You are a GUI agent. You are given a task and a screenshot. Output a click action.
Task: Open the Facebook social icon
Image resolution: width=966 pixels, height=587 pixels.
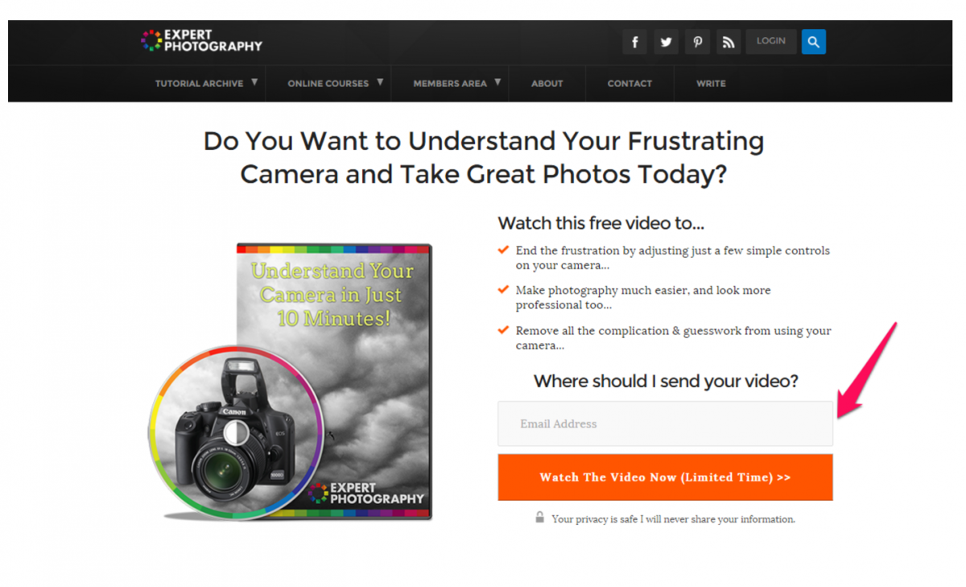tap(634, 42)
